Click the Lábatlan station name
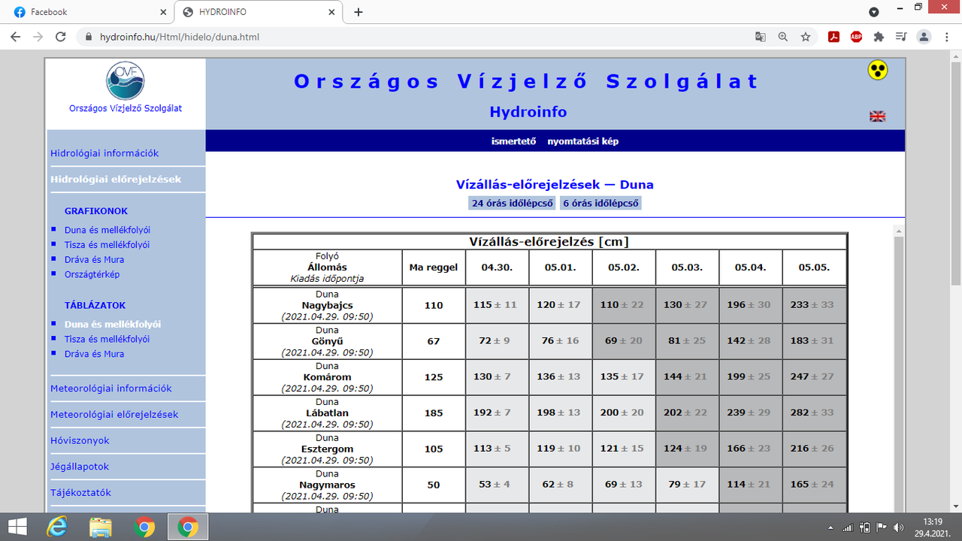Image resolution: width=962 pixels, height=541 pixels. click(328, 413)
